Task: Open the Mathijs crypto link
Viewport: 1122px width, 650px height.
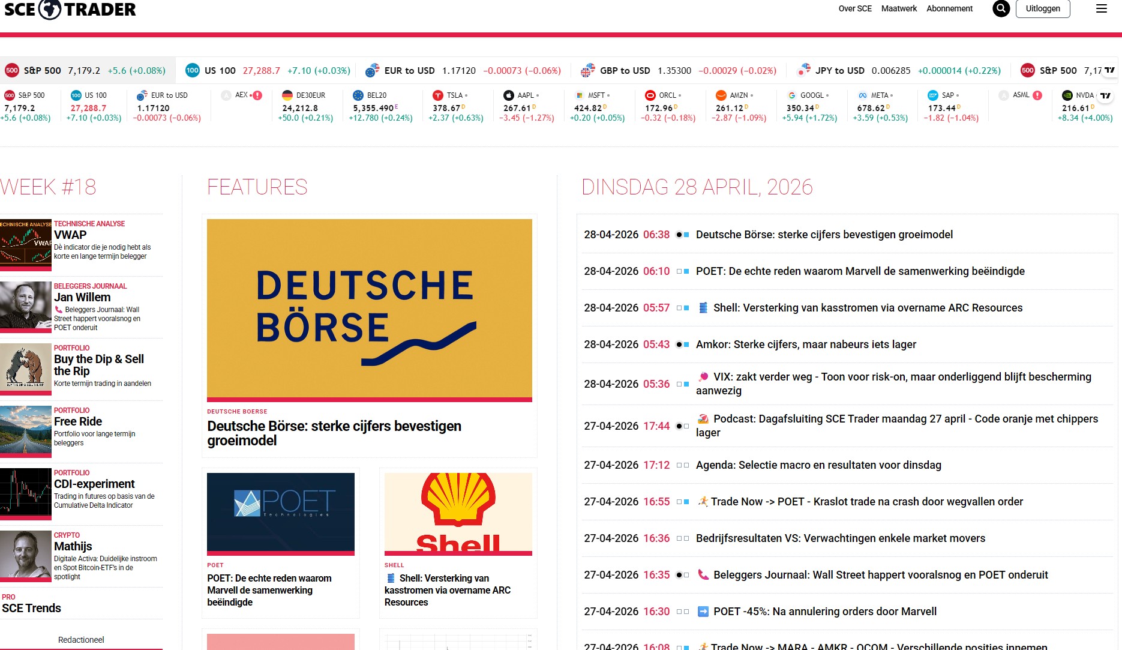Action: click(x=73, y=546)
